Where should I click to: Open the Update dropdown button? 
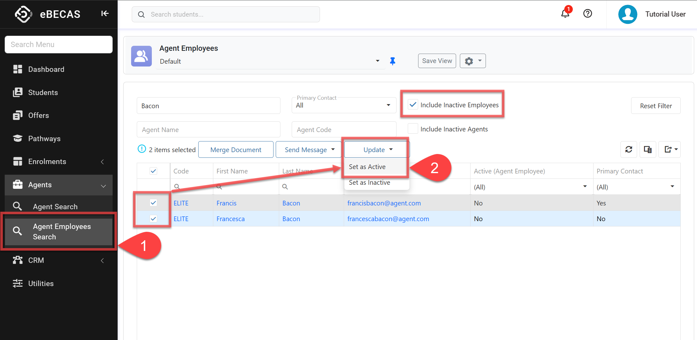[x=377, y=150]
